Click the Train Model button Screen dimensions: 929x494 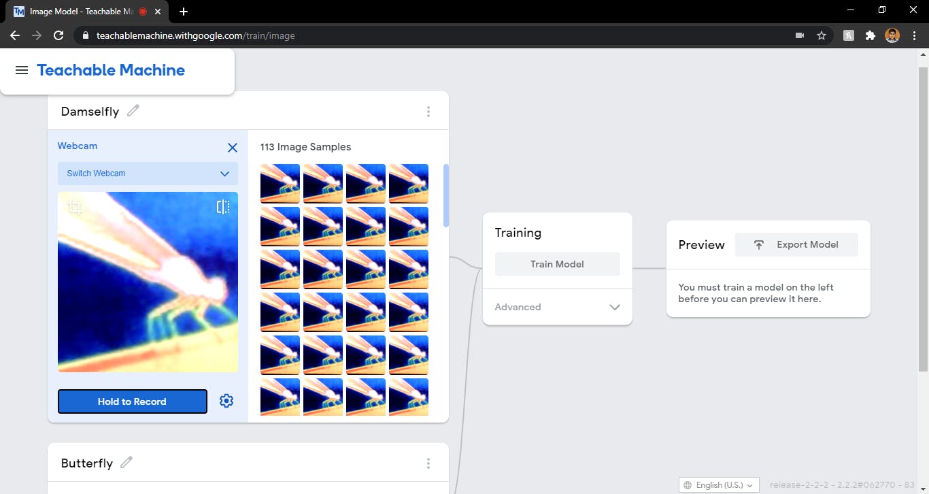558,264
